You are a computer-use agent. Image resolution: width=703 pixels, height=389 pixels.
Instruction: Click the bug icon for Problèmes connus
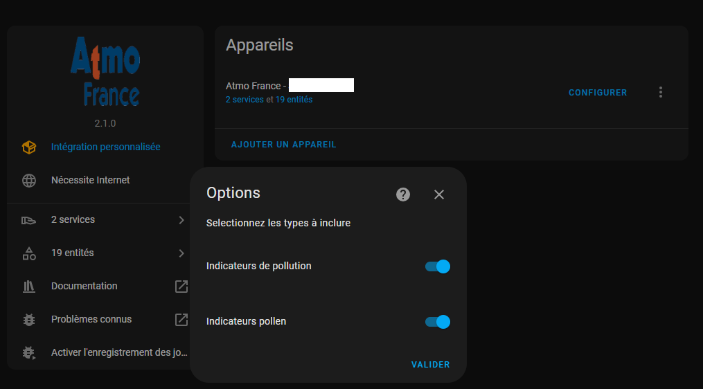click(x=29, y=320)
